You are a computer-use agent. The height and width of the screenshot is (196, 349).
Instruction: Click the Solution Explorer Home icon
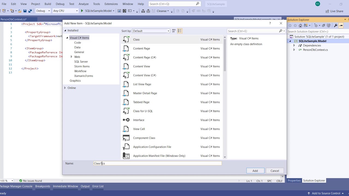pyautogui.click(x=300, y=26)
